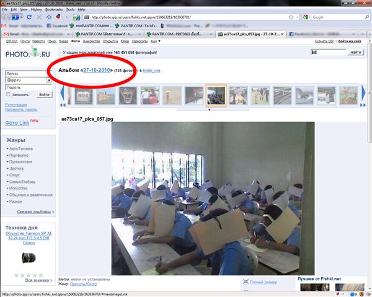Open the Gmail bookmark in bookmarks toolbar
This screenshot has height=297, width=372.
(x=22, y=25)
